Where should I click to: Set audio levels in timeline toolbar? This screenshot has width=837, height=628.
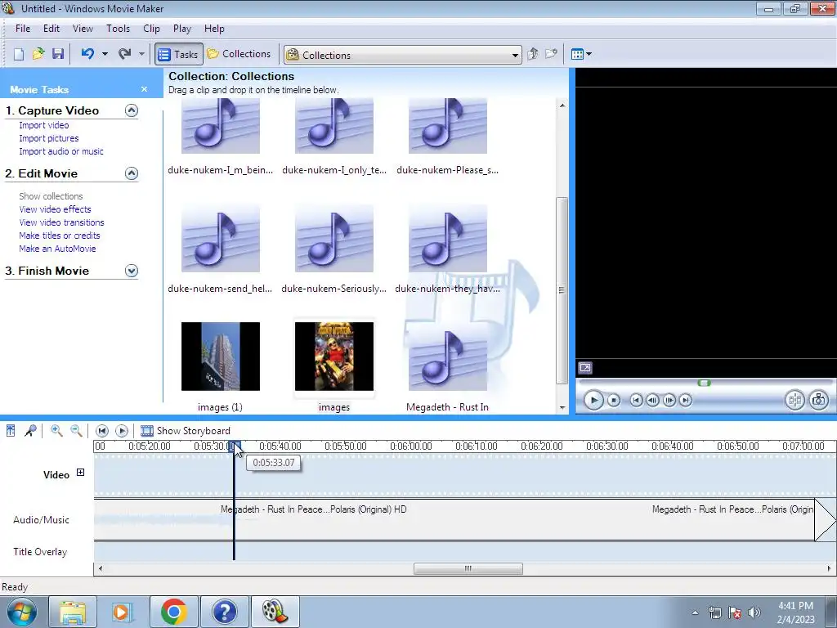coord(11,430)
